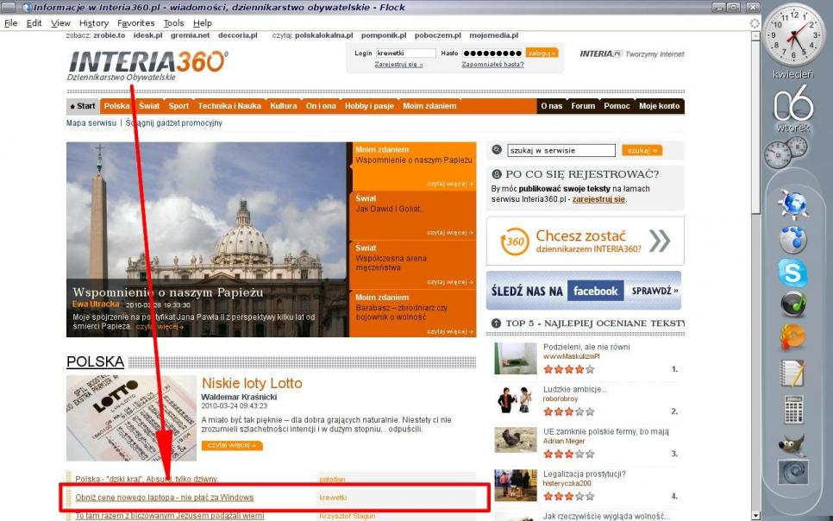Screen dimensions: 833x521
Task: Open 'Obniż cenę nowego laptopa' article link
Action: click(164, 498)
